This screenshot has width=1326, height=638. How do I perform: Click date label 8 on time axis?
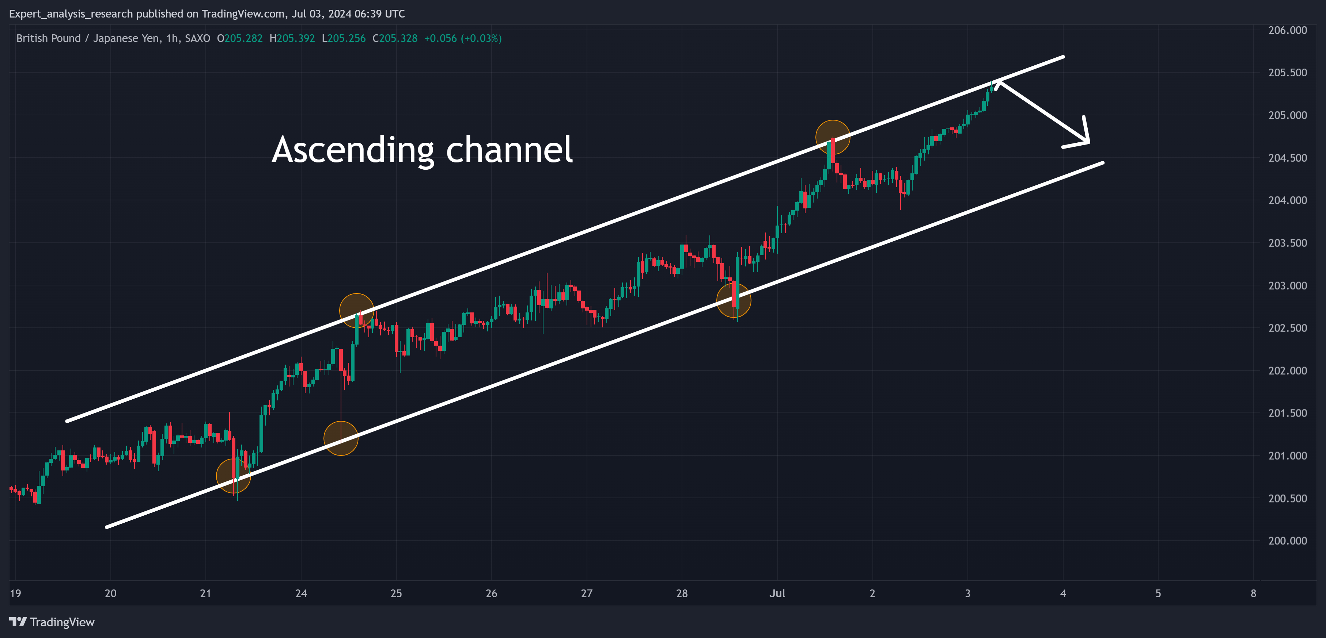click(1253, 593)
